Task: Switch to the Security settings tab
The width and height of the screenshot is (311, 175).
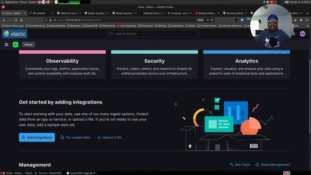Action: coord(235,13)
